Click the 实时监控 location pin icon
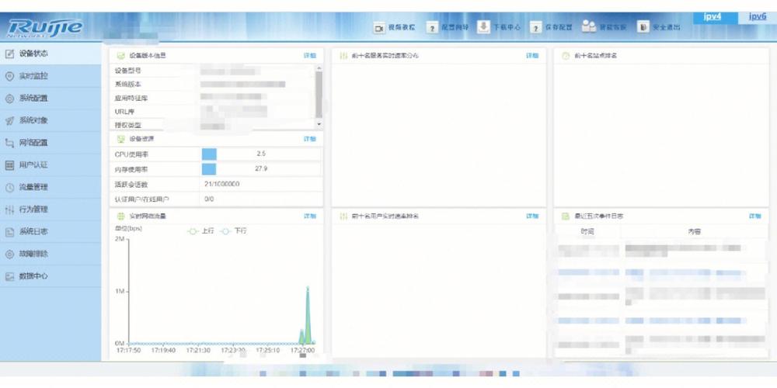Viewport: 777px width, 388px height. coord(9,76)
